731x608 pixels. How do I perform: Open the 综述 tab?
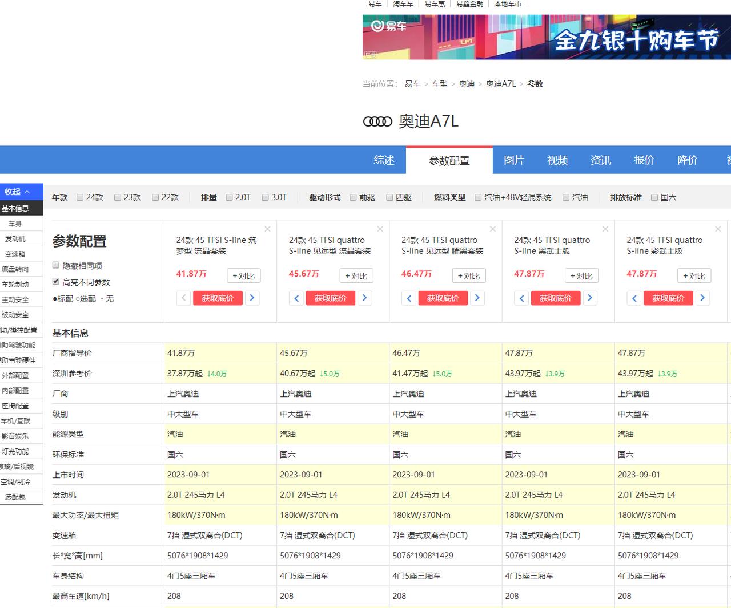point(384,160)
